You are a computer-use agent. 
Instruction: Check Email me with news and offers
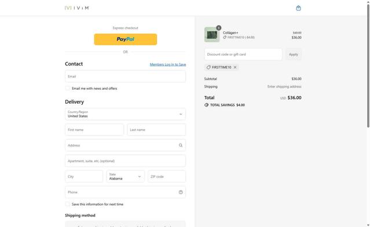pos(68,88)
